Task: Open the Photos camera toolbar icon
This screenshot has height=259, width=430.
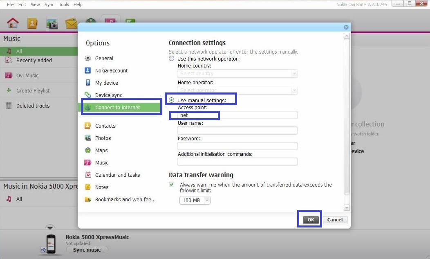Action: (52, 24)
